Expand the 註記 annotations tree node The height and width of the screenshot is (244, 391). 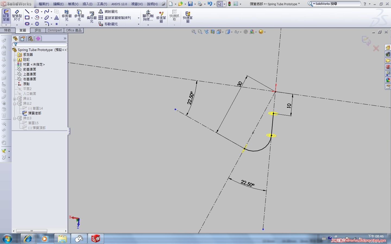[15, 60]
